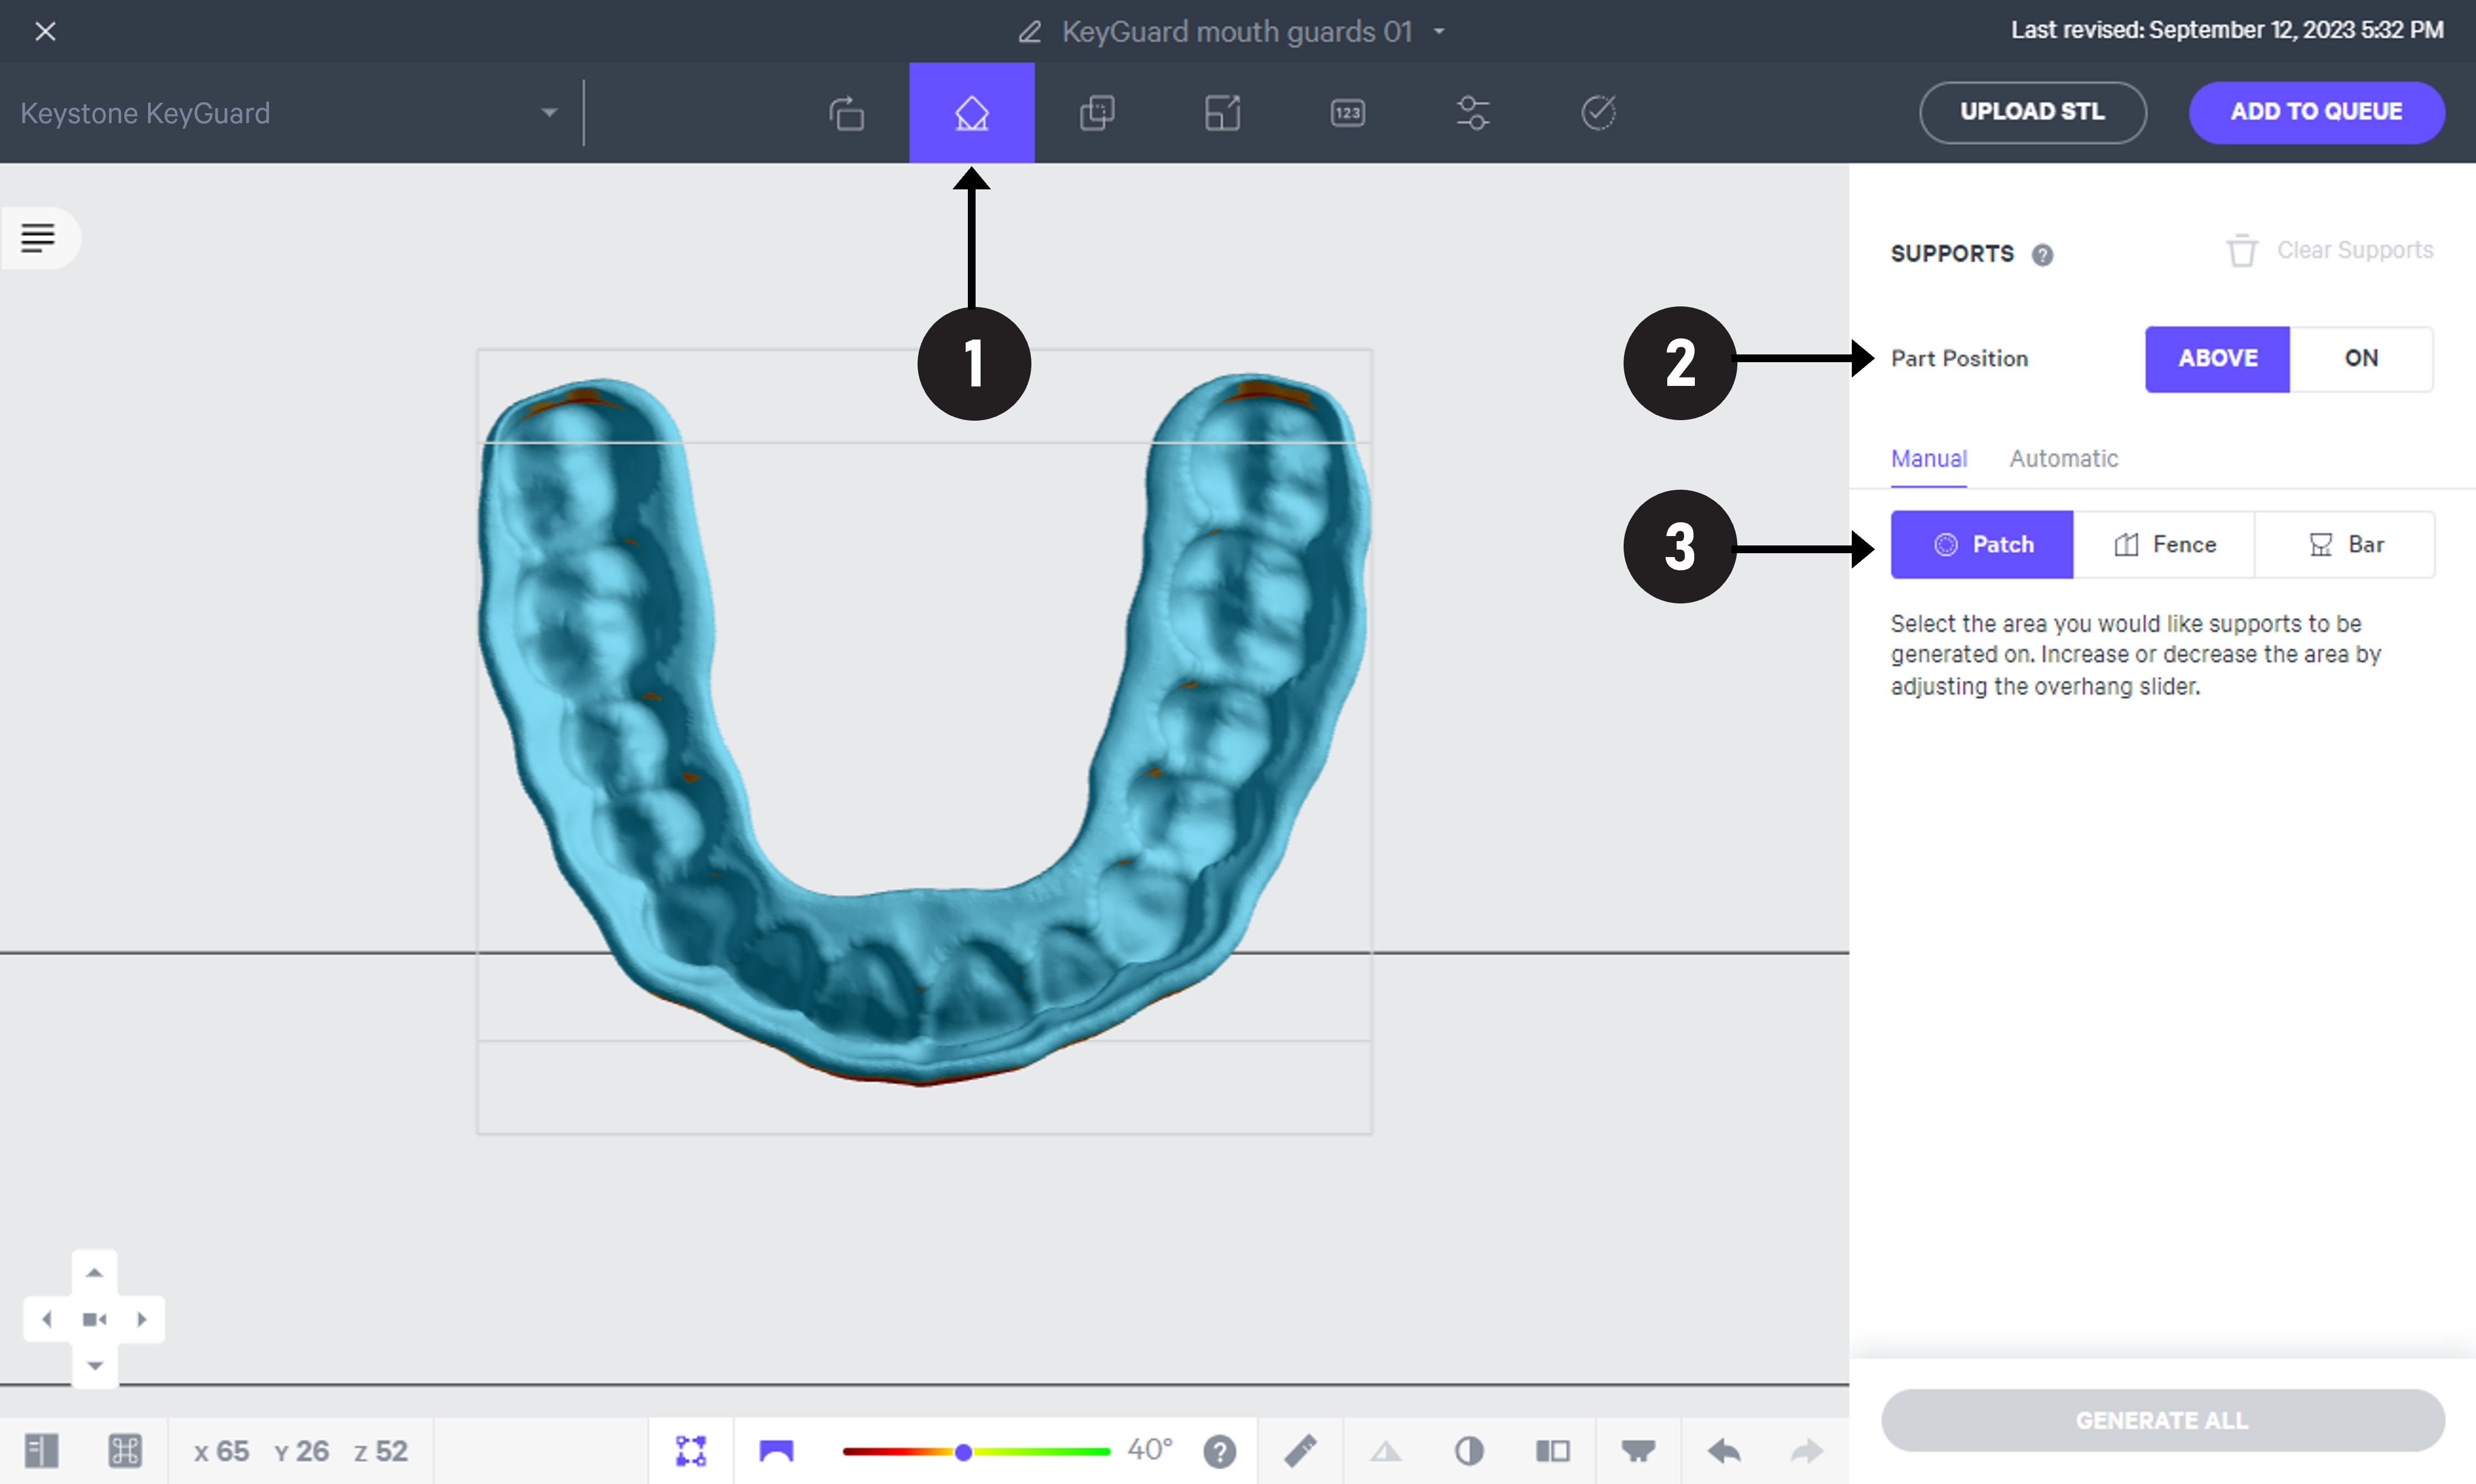The width and height of the screenshot is (2476, 1484).
Task: Click GENERATE ALL button
Action: (2162, 1420)
